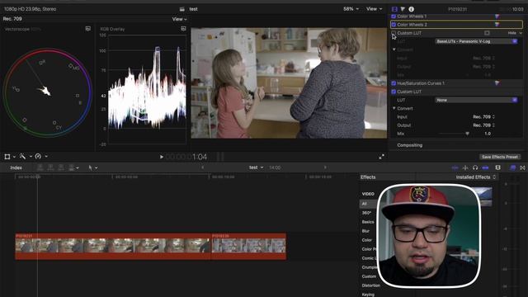This screenshot has height=297, width=528.
Task: Disable Color Wheels 1 checkbox
Action: point(394,16)
